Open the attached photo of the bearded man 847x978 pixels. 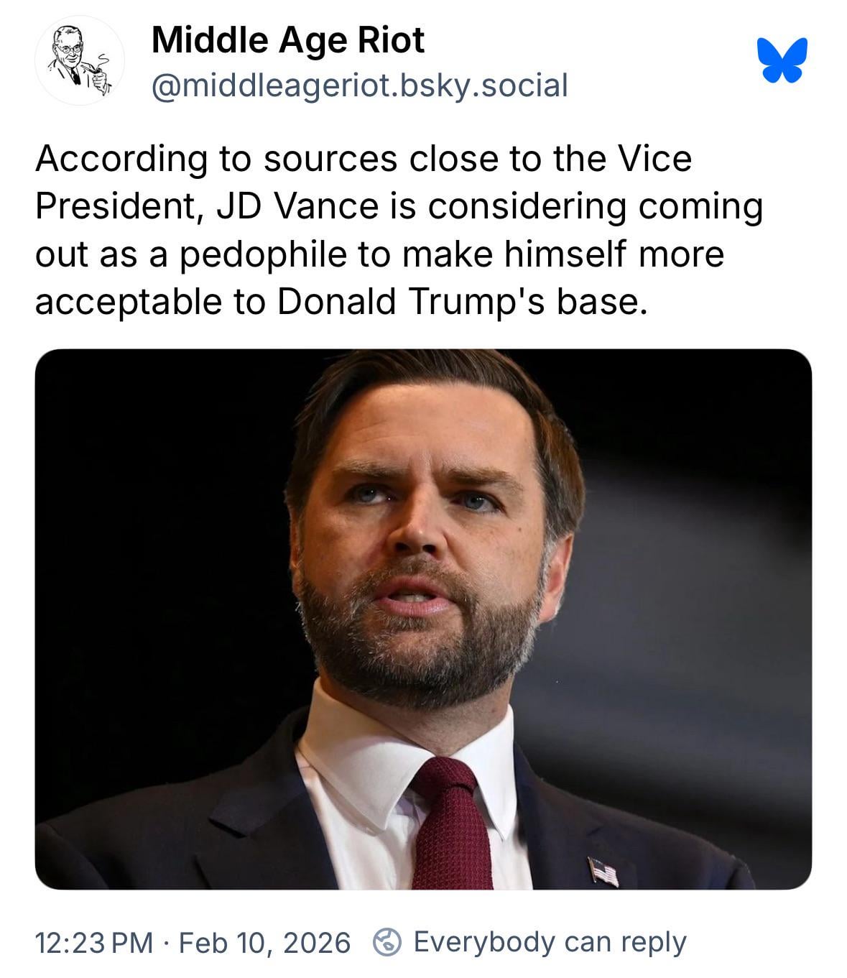pos(423,618)
